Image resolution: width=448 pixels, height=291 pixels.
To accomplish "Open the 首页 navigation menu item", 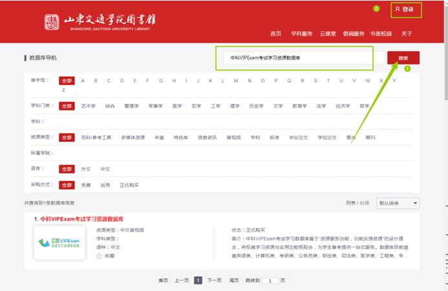I will 275,34.
